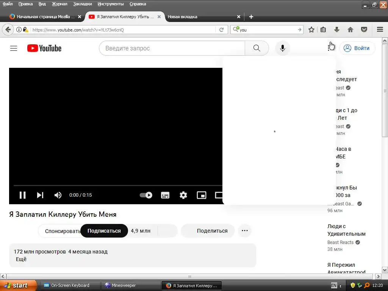Go to YouTube home via logo
This screenshot has width=388, height=291.
click(44, 48)
